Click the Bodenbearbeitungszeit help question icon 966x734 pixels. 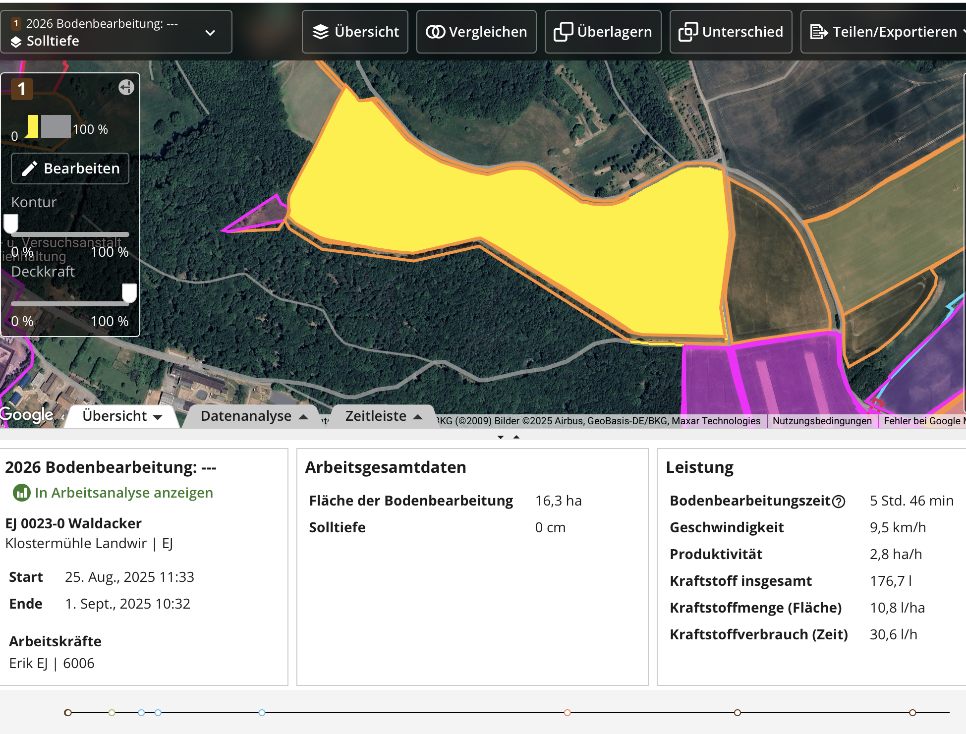(839, 502)
